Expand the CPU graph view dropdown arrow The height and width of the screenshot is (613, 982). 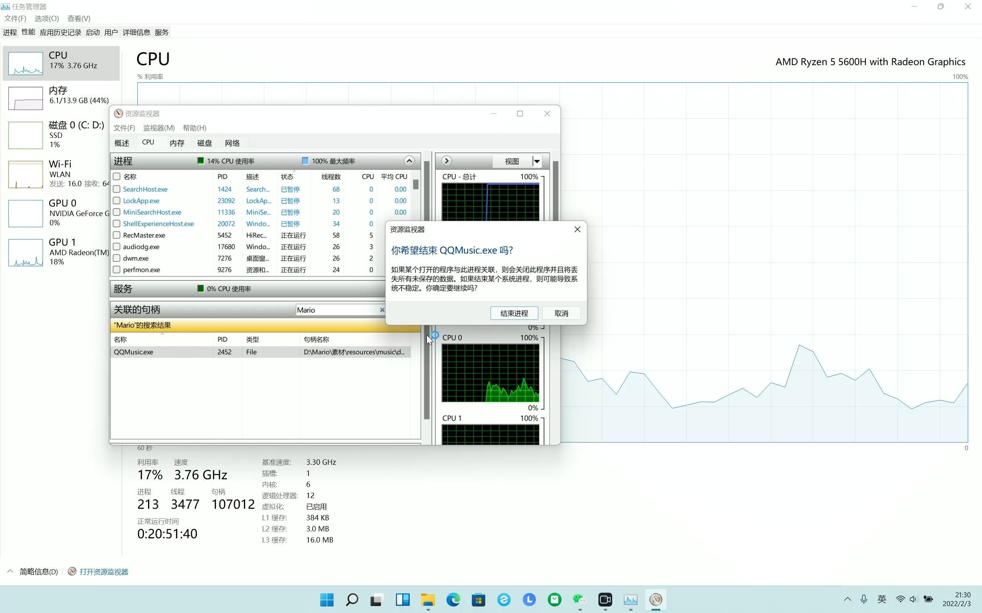535,161
